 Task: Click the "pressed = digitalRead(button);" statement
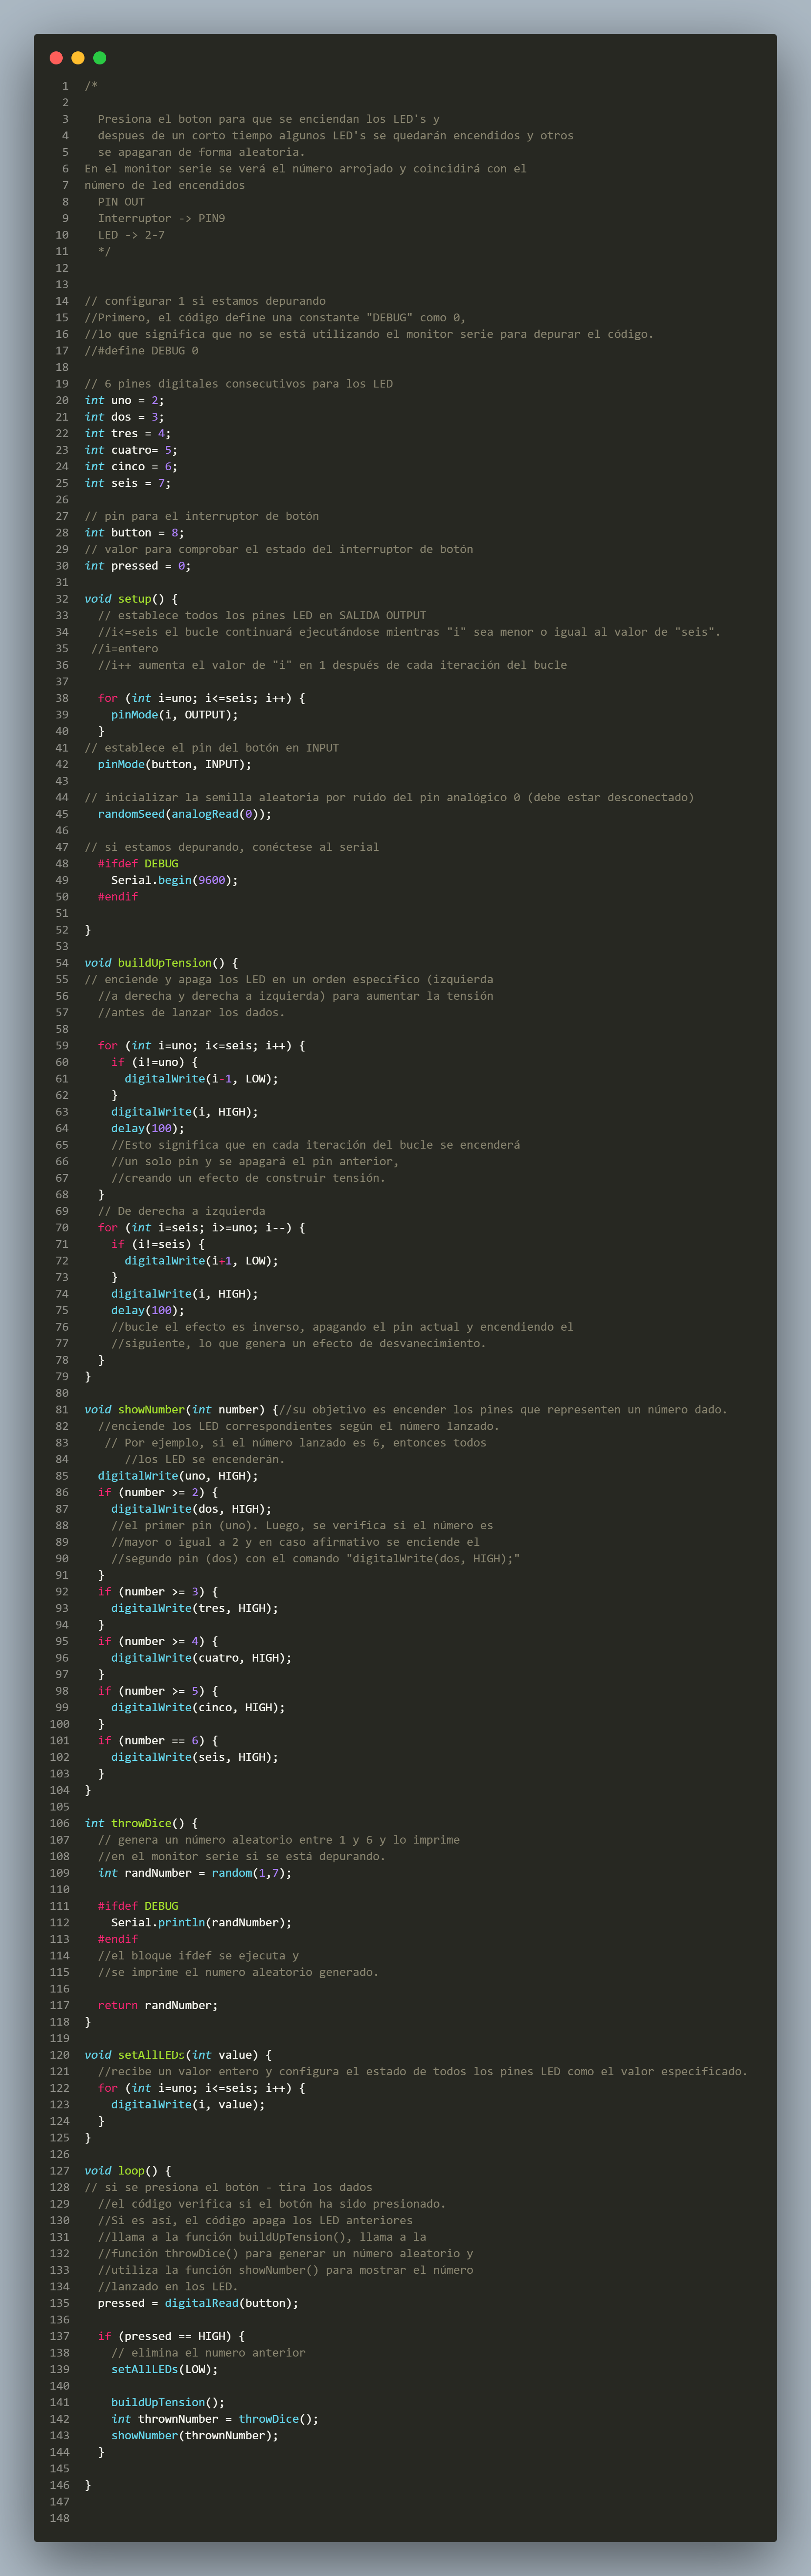(198, 2303)
